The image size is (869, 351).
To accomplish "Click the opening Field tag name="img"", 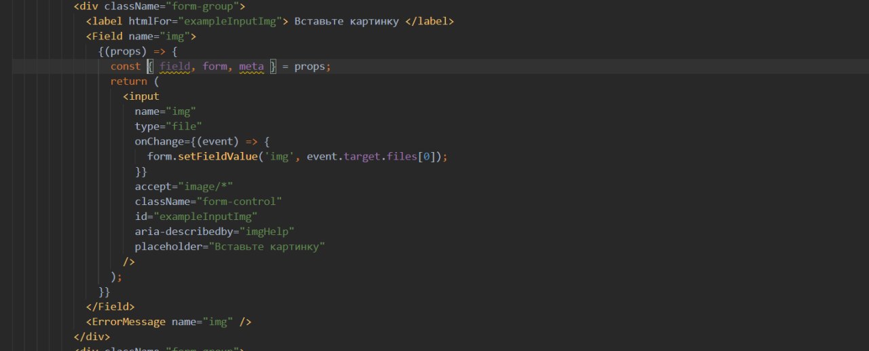I will 141,37.
